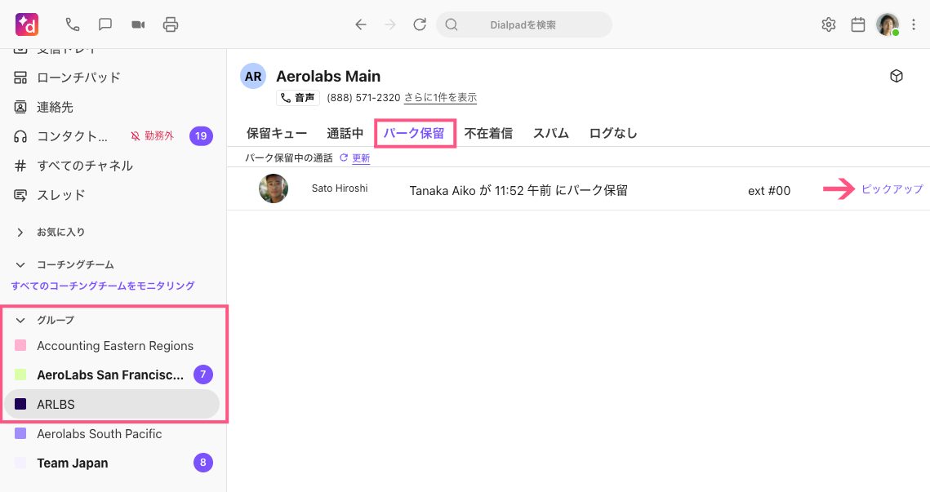Switch to the ログなし tab

click(612, 133)
